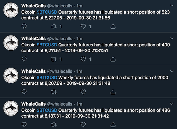Open WhaleCalls profile name on the 486 contract tweet
Screen dimensions: 177x129
click(34, 104)
